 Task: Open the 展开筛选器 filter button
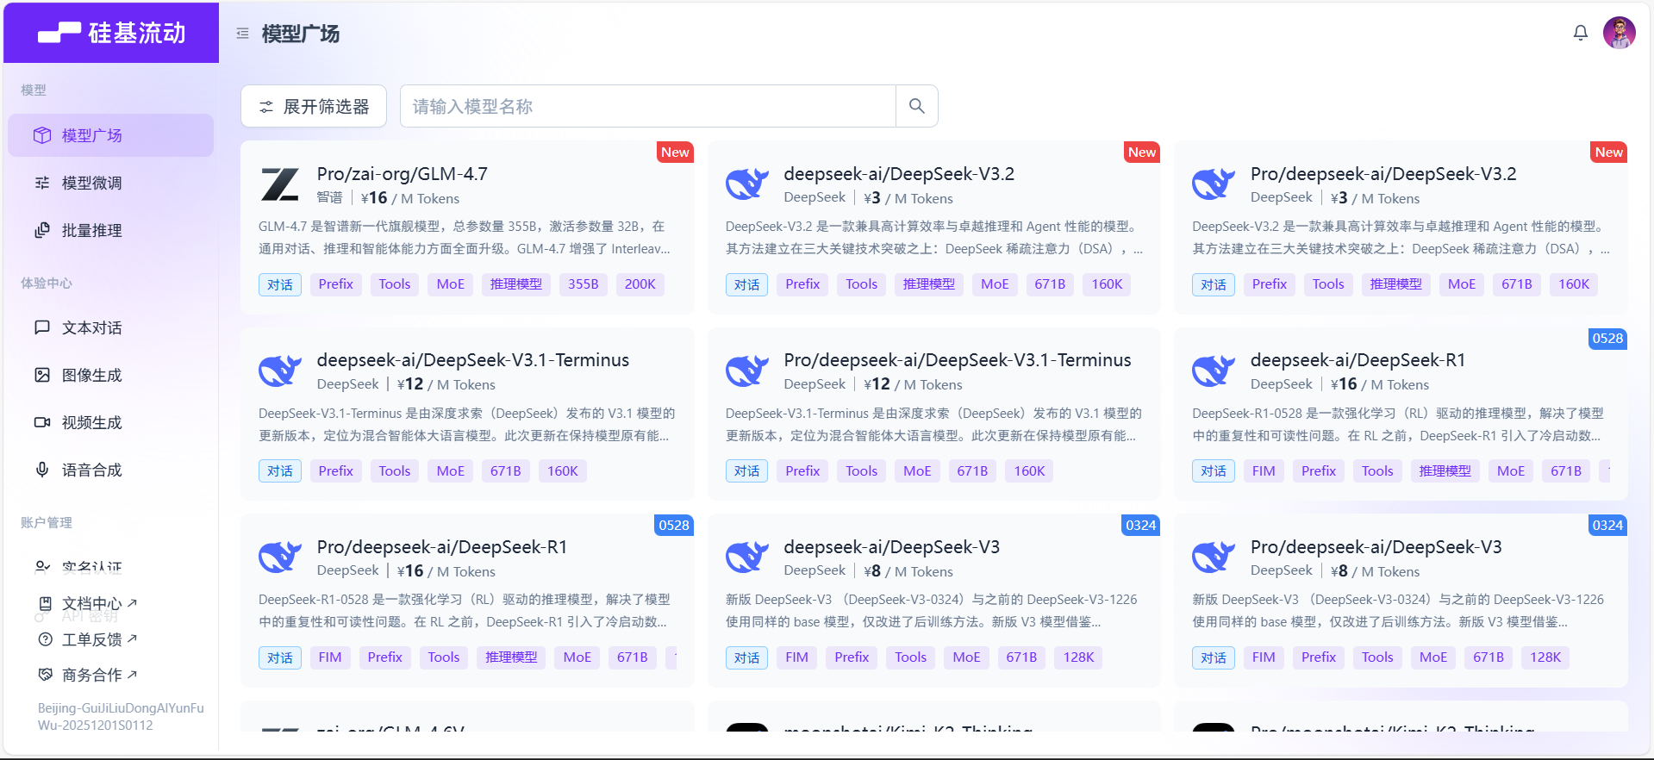click(x=314, y=106)
